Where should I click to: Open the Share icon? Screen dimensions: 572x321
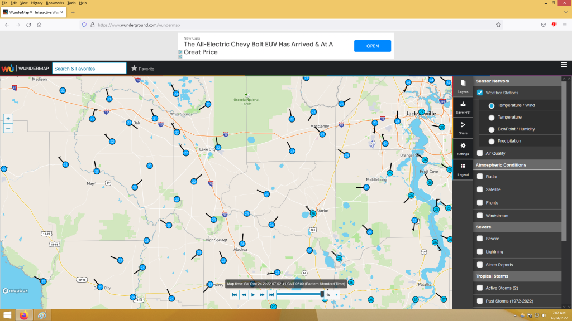pyautogui.click(x=463, y=128)
